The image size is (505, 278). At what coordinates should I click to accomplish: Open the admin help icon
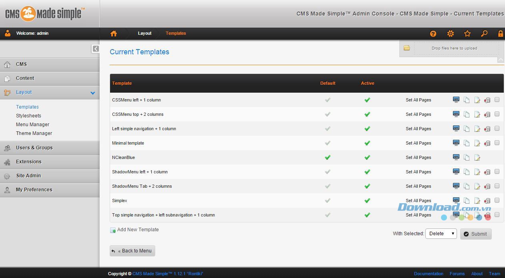tap(433, 34)
